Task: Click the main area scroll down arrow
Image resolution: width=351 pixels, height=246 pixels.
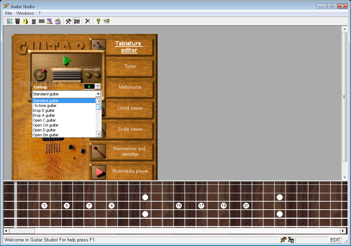Action: (344, 178)
